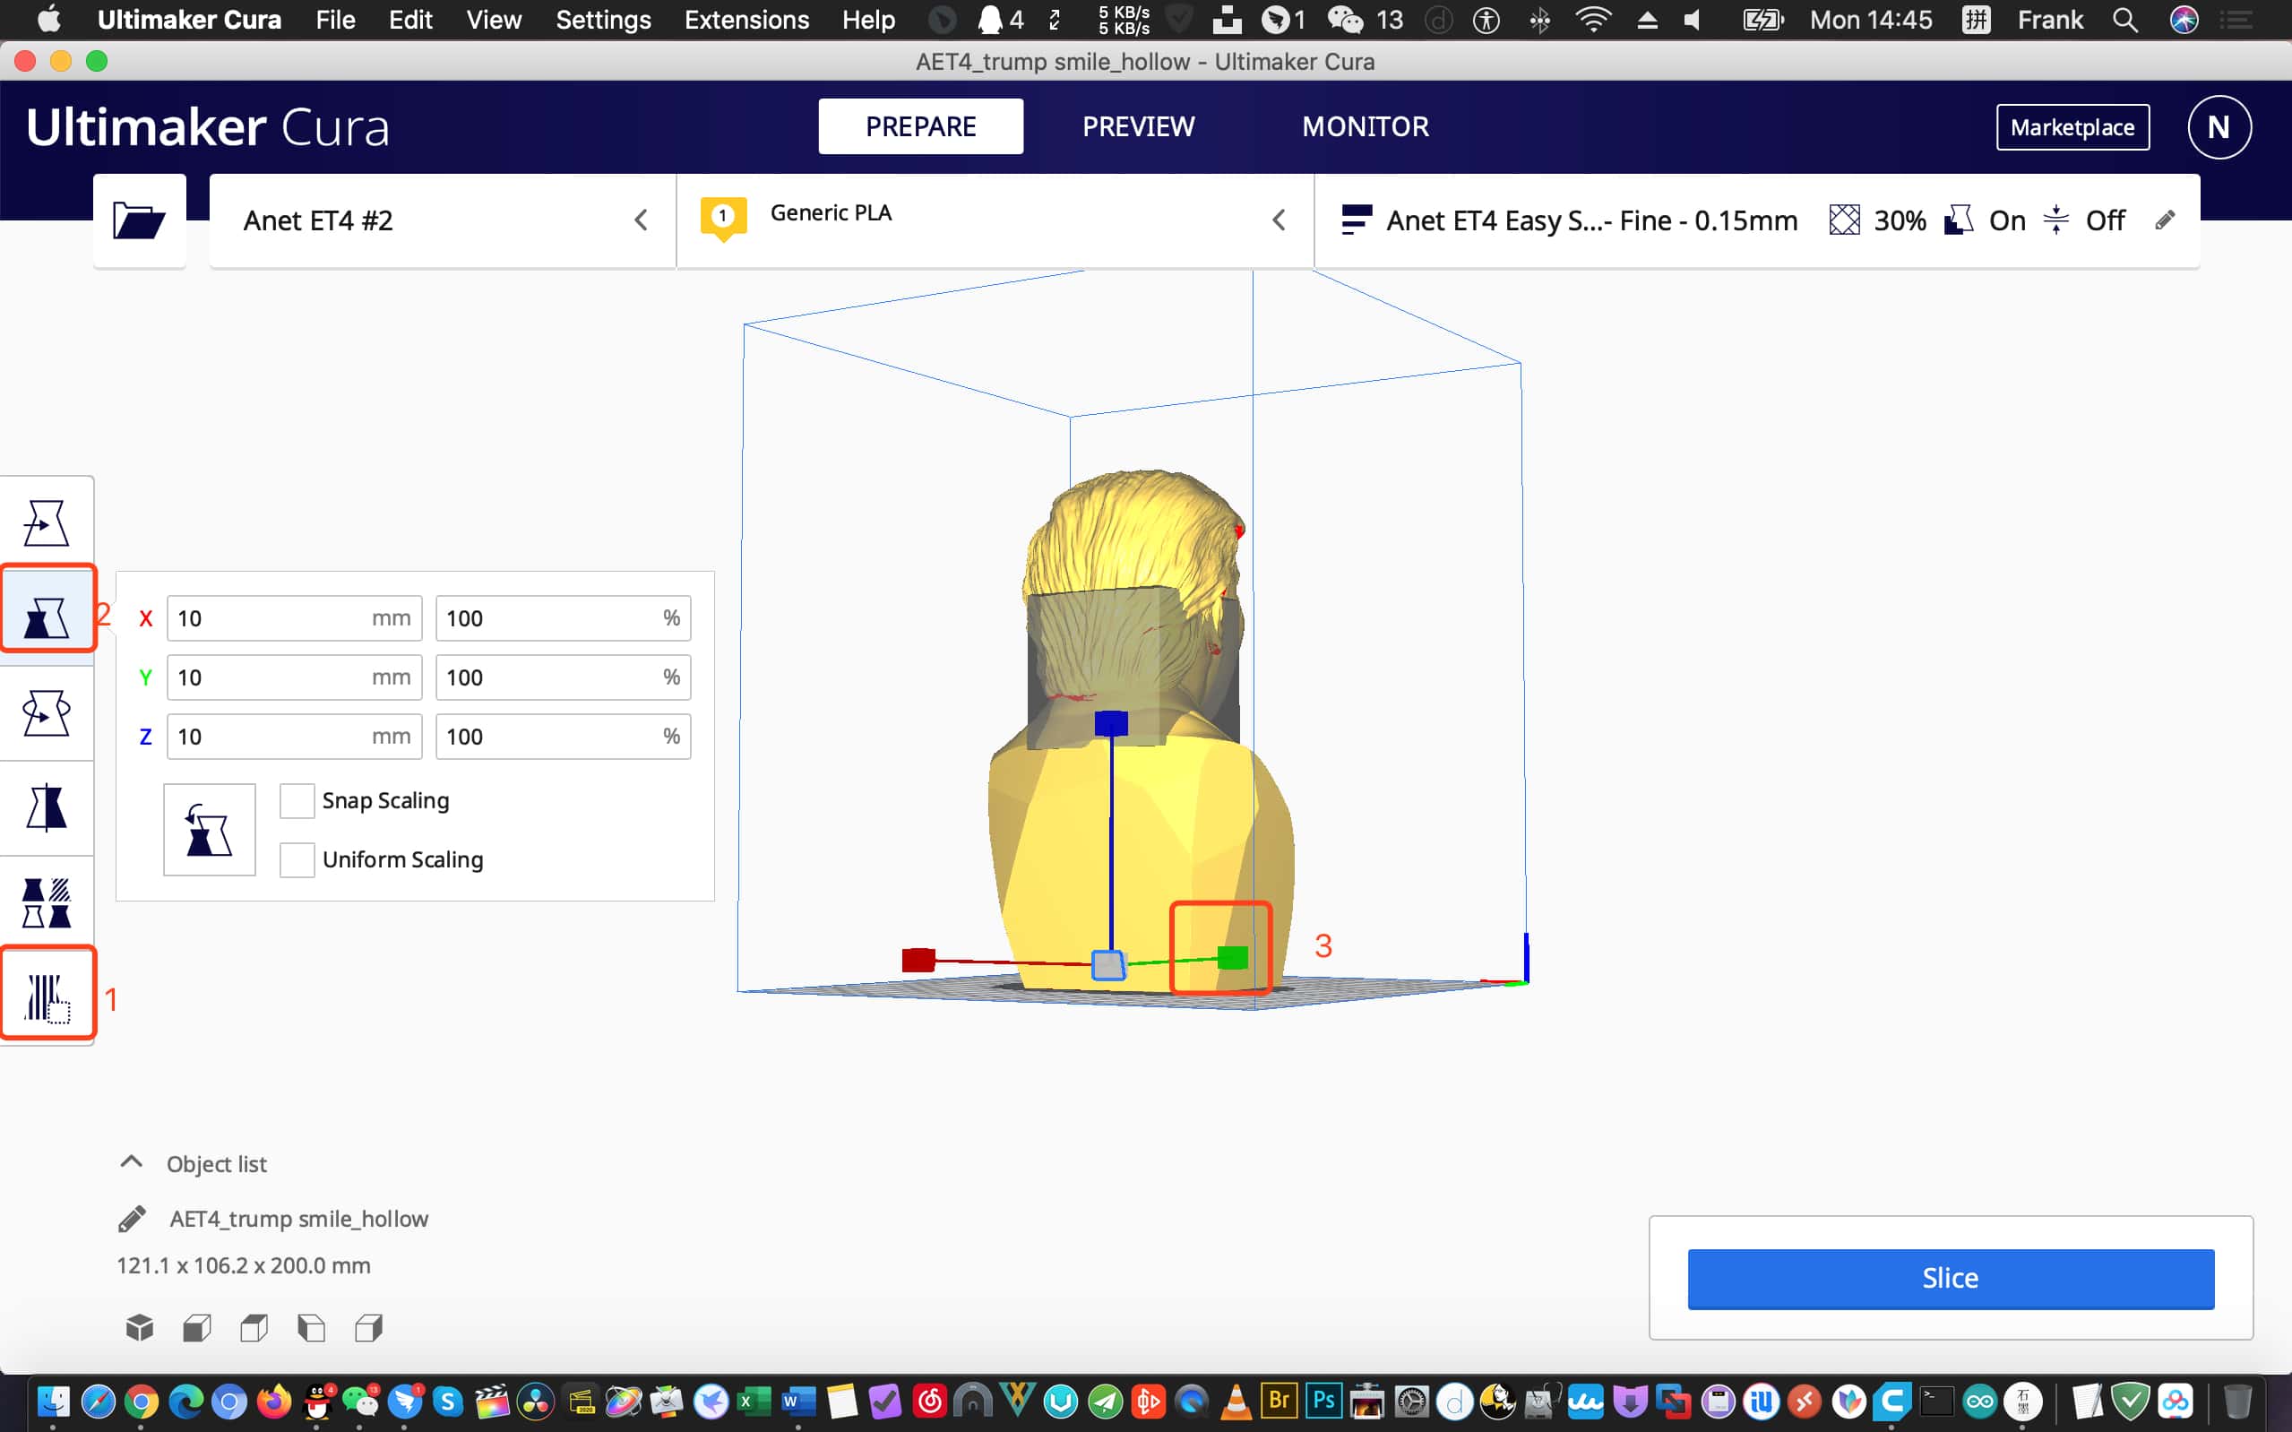Open Finder from the Dock
2292x1432 pixels.
[x=54, y=1401]
